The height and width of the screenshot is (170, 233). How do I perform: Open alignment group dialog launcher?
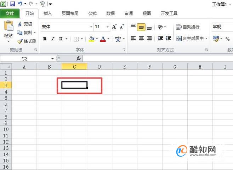point(206,50)
